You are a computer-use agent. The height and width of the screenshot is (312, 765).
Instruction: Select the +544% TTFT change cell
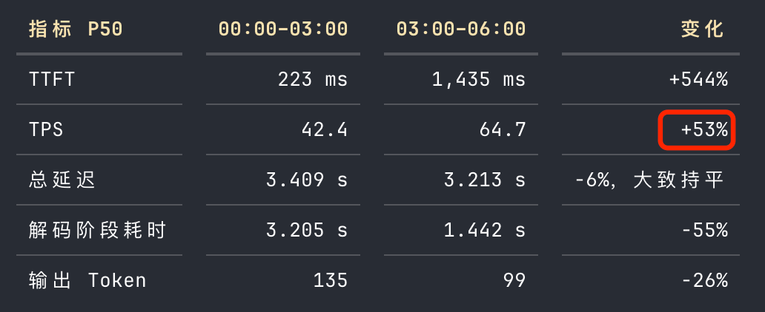698,79
